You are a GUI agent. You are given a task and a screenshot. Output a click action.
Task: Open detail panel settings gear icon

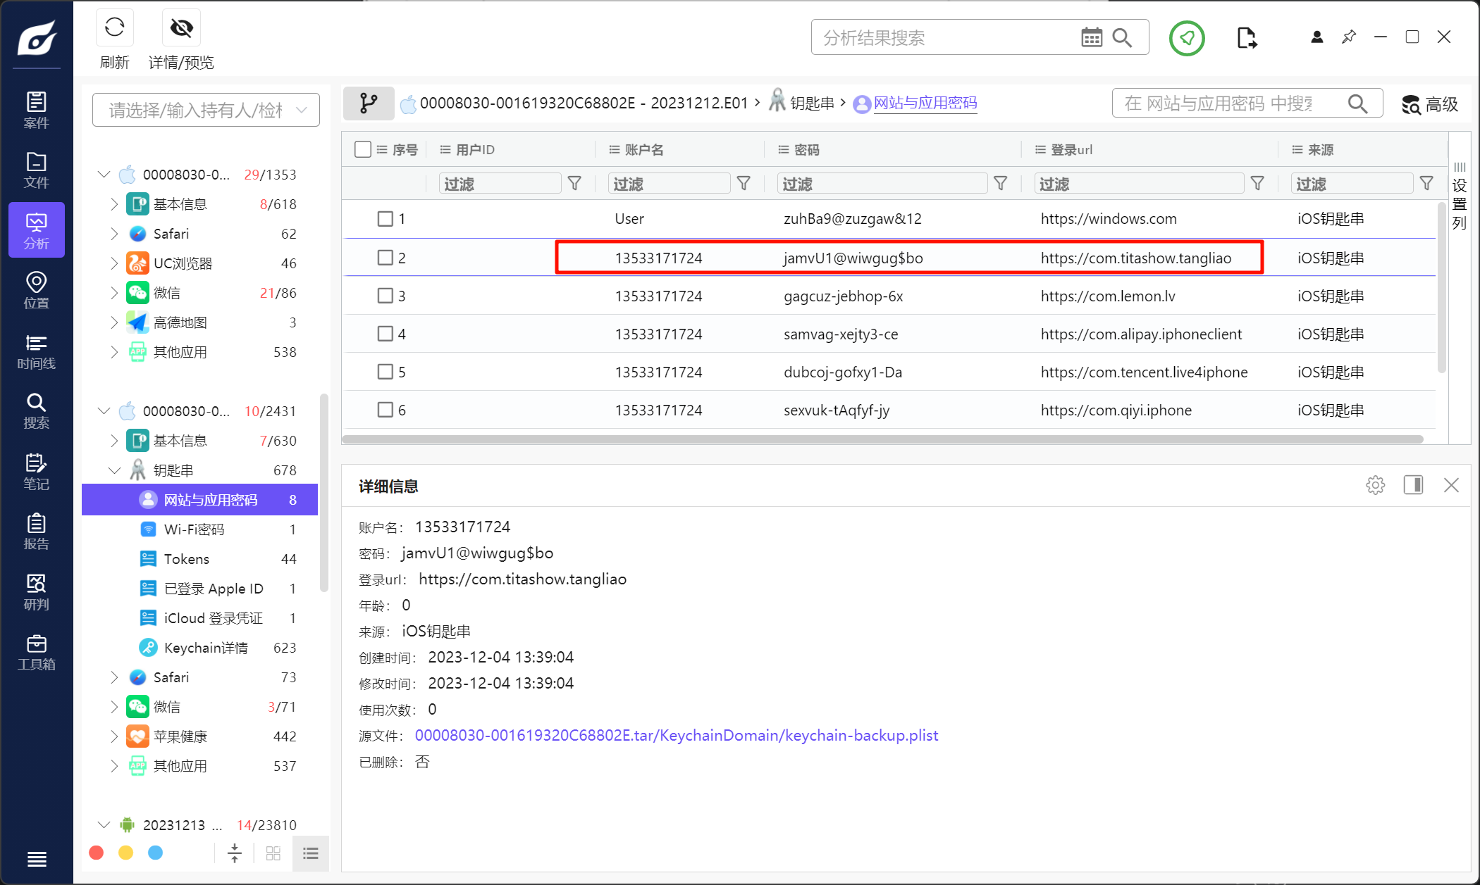point(1375,485)
